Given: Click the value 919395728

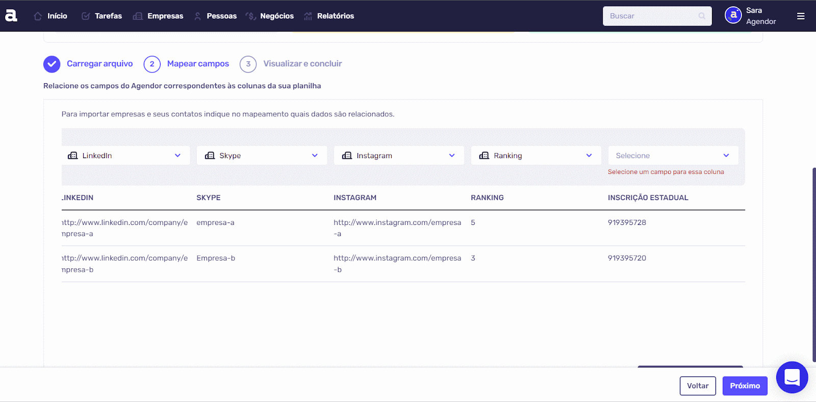Looking at the screenshot, I should [x=627, y=223].
